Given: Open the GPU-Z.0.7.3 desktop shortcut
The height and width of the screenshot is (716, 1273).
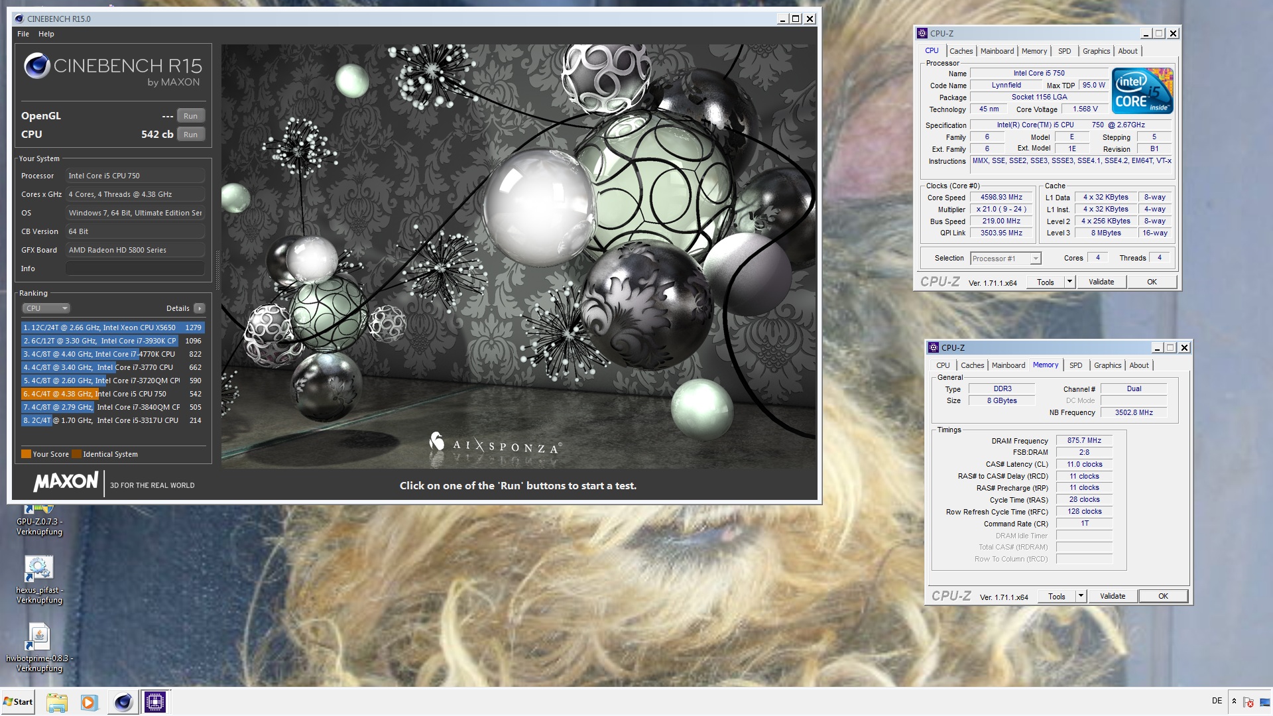Looking at the screenshot, I should pyautogui.click(x=39, y=520).
